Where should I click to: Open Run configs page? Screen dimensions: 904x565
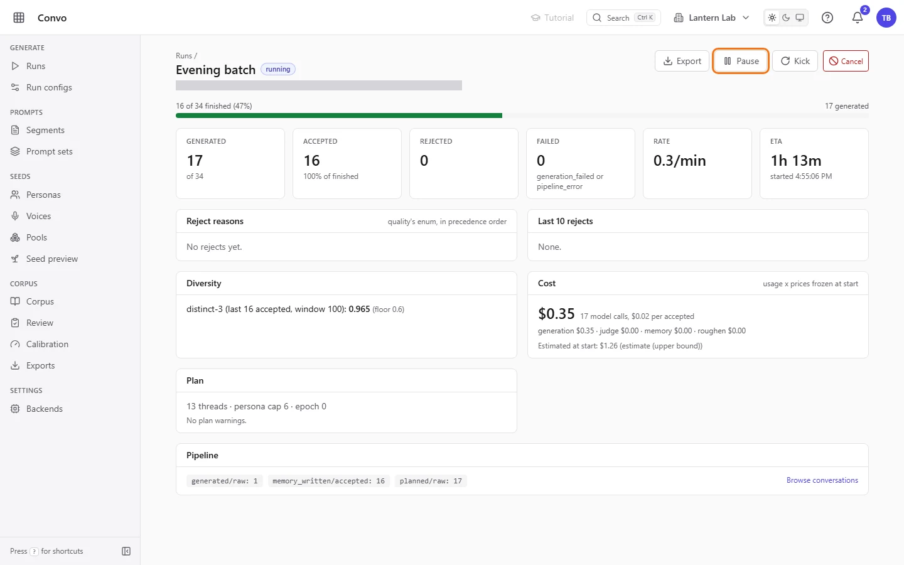pyautogui.click(x=70, y=87)
